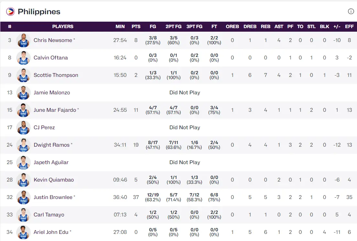Sort by EFF column header
The width and height of the screenshot is (357, 241).
pos(349,26)
